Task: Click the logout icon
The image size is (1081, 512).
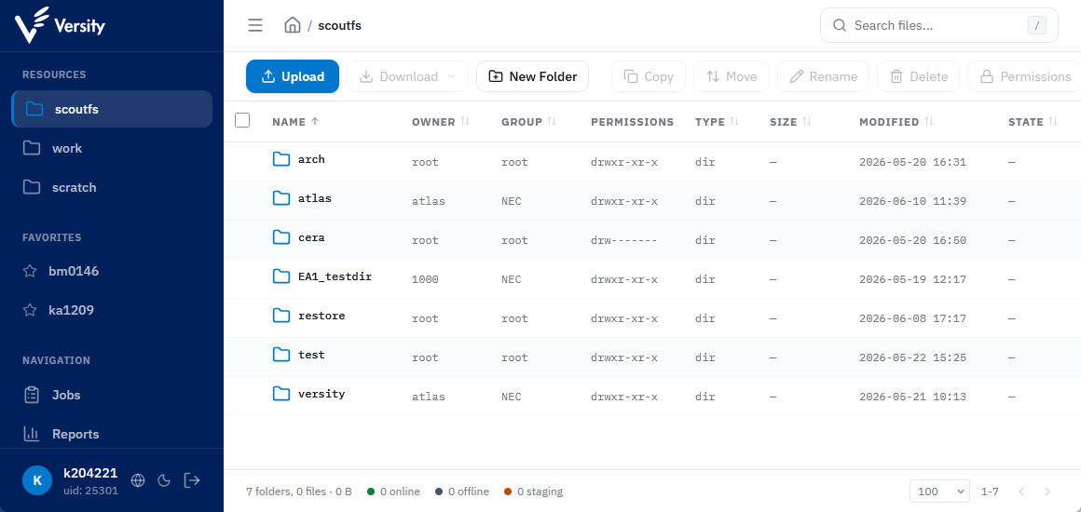Action: (x=192, y=480)
